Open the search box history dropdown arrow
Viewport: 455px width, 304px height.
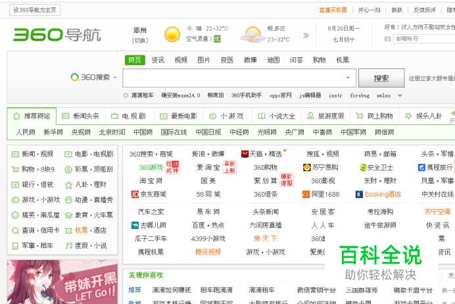(x=348, y=78)
